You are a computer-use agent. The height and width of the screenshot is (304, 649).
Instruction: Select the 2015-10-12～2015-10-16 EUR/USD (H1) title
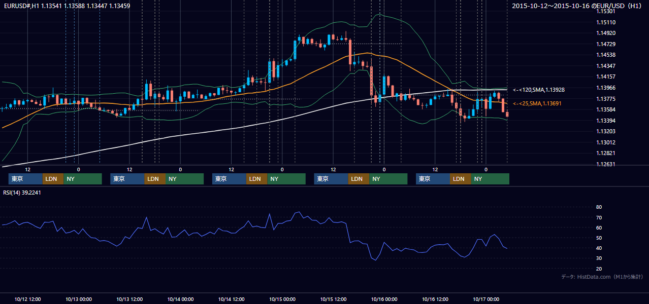click(577, 6)
